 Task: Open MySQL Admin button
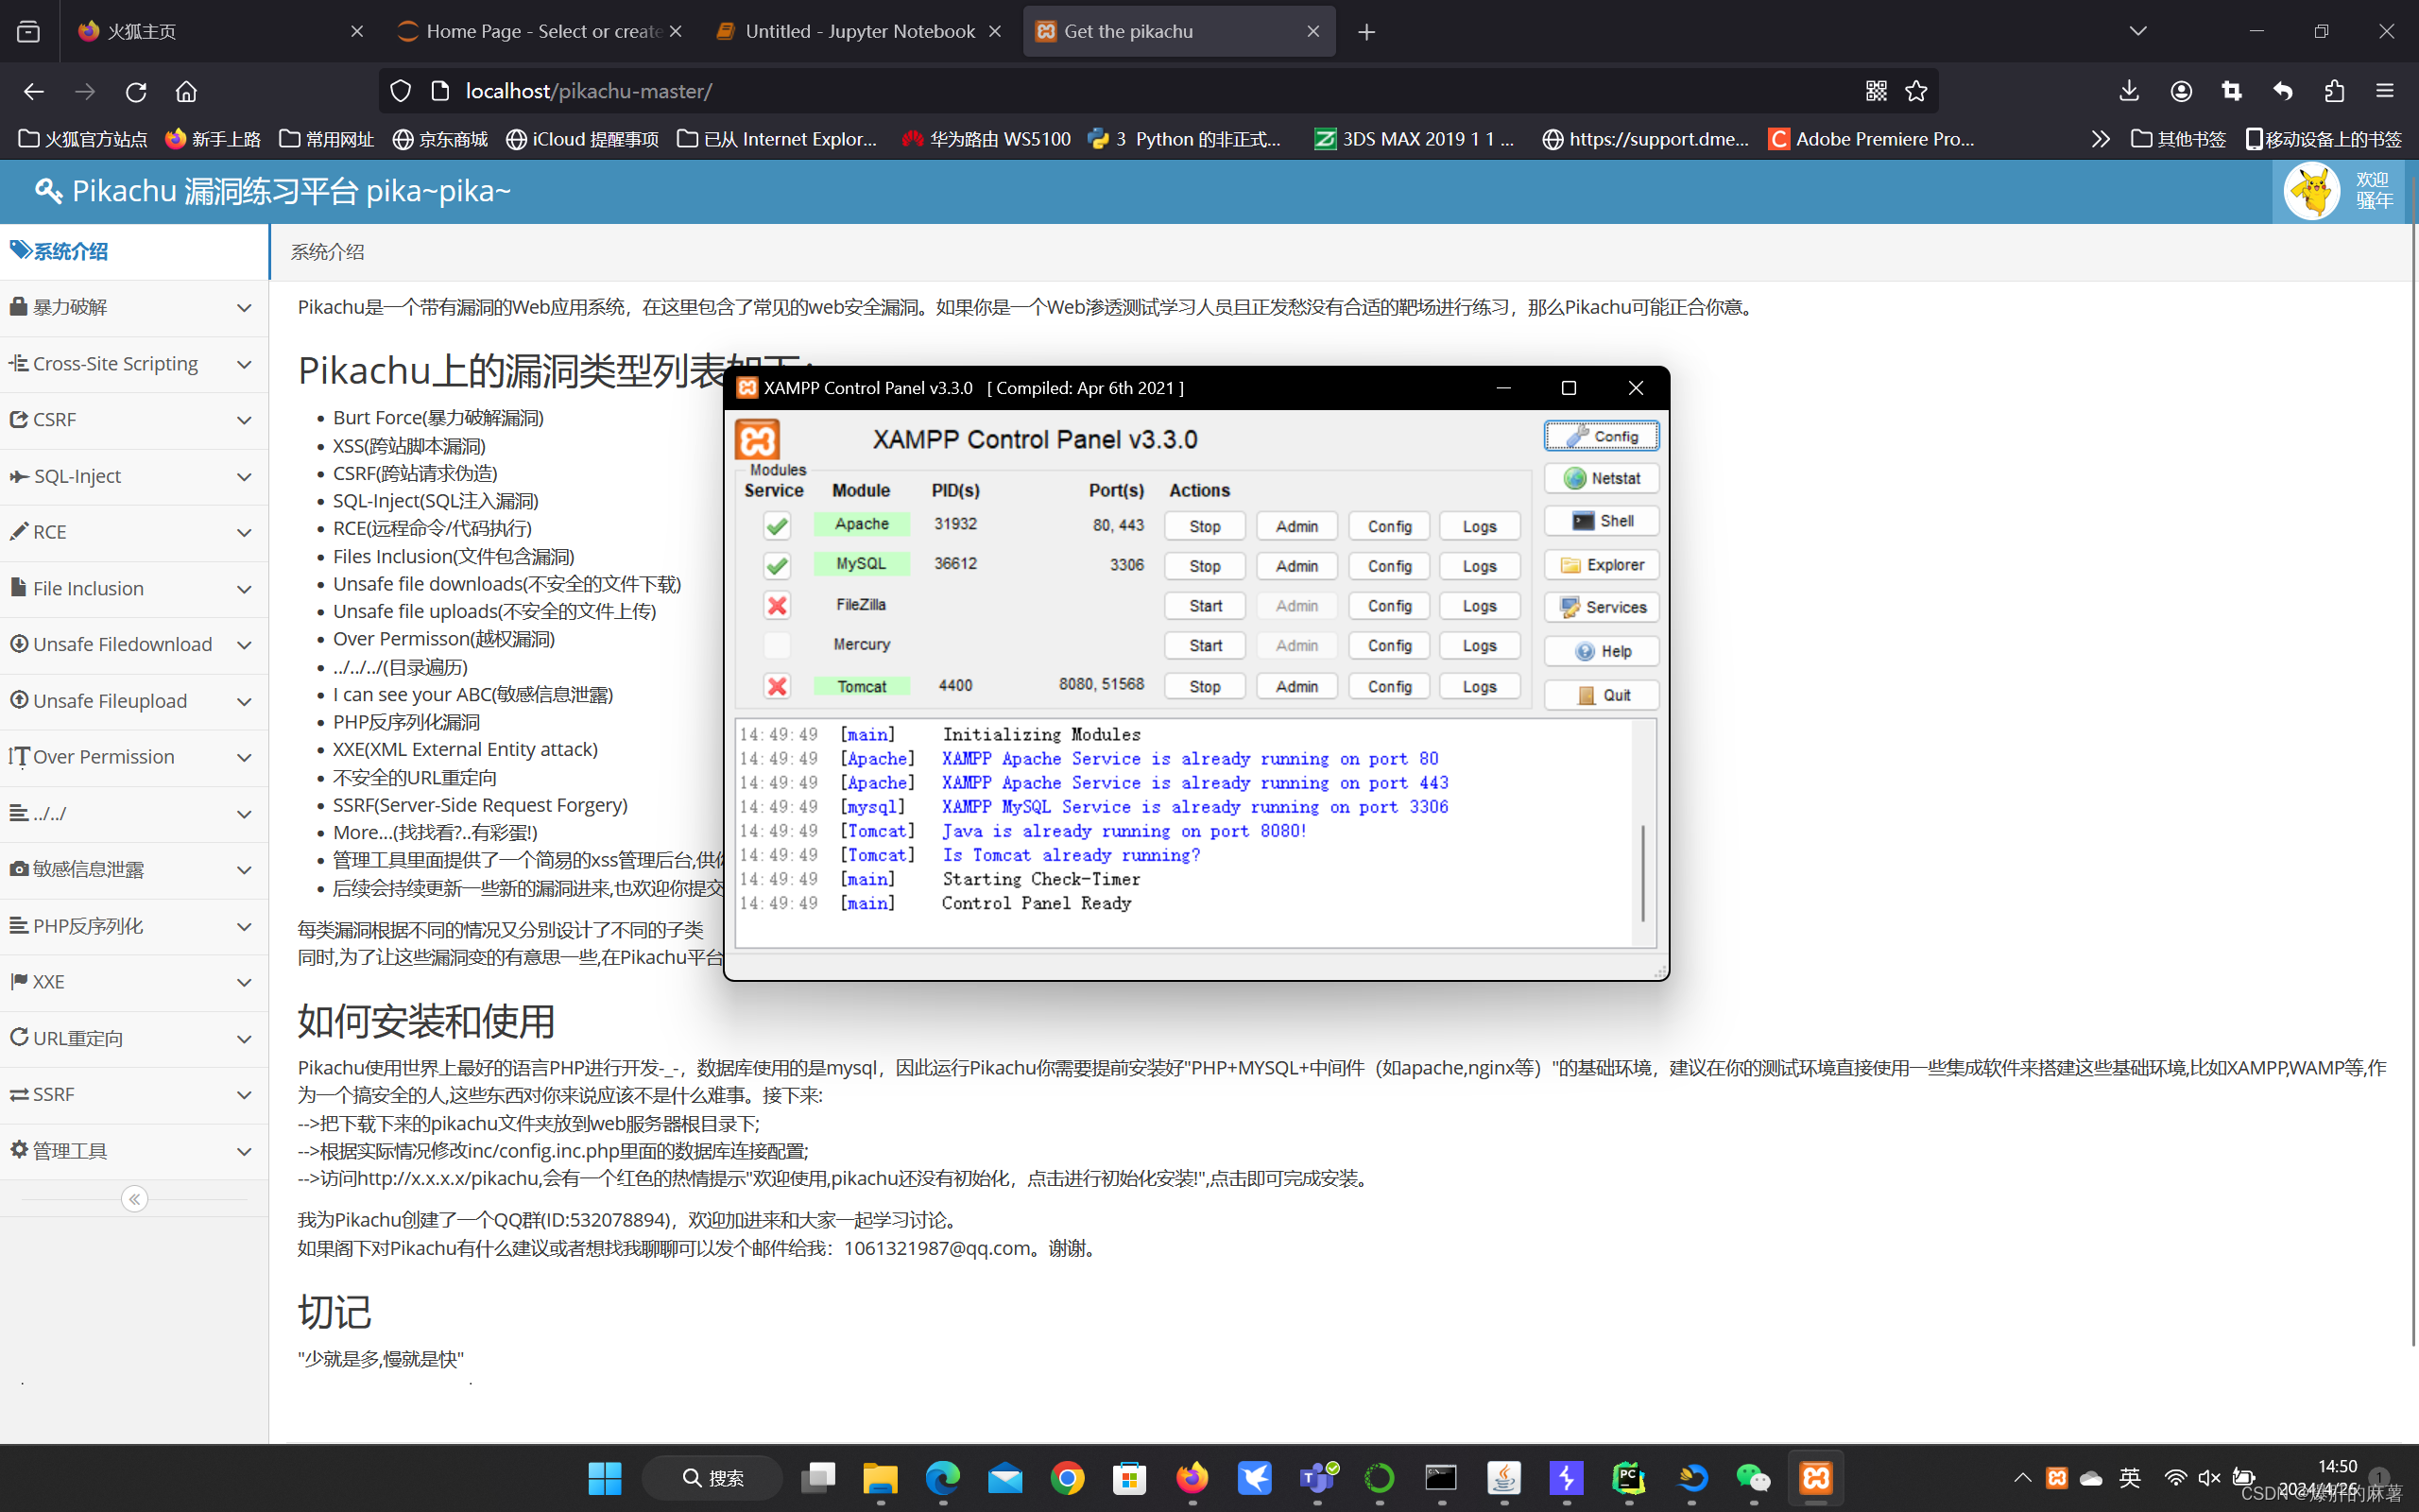[1296, 566]
